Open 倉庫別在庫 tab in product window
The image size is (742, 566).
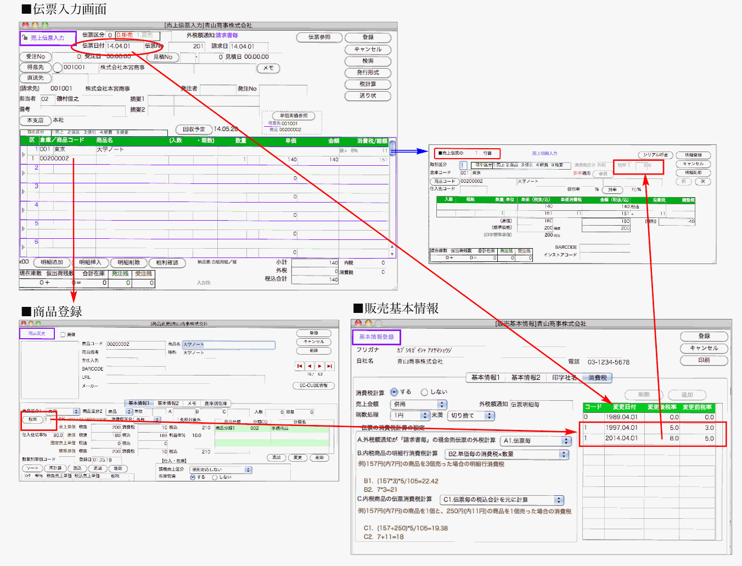(216, 404)
